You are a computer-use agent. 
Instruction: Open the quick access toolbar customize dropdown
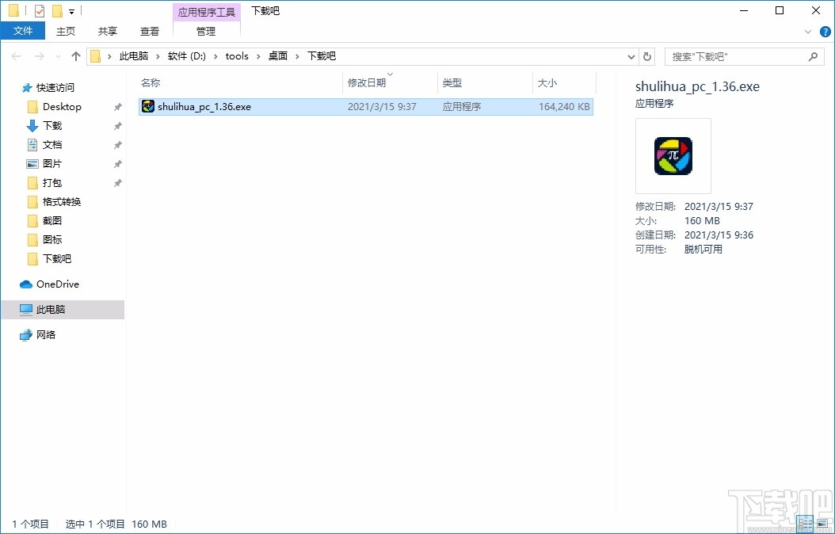(x=71, y=11)
